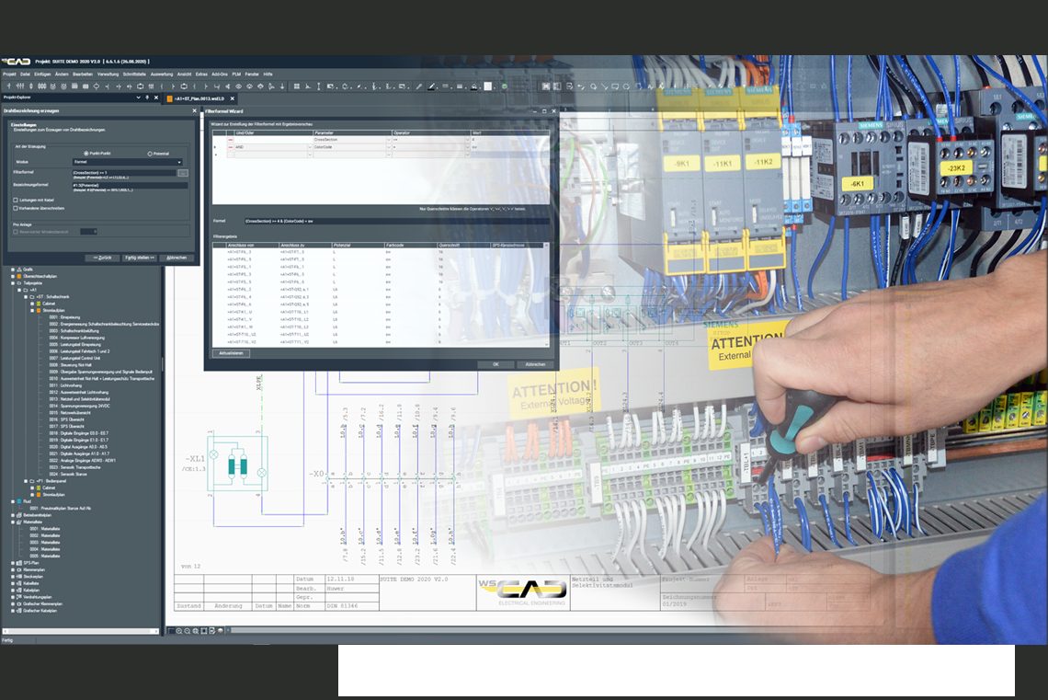Click the white color swatch in toolbar
This screenshot has height=700, width=1048.
[x=488, y=86]
